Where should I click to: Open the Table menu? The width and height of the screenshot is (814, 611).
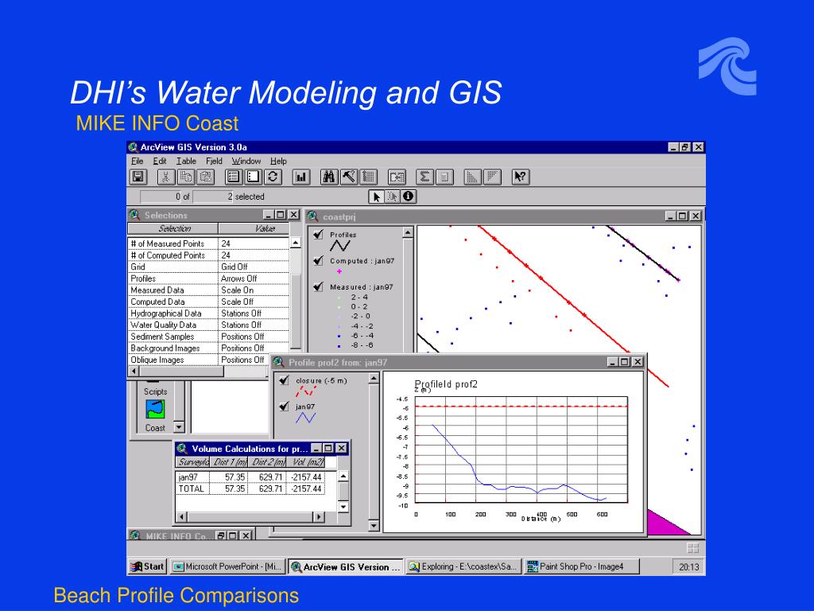[x=186, y=161]
